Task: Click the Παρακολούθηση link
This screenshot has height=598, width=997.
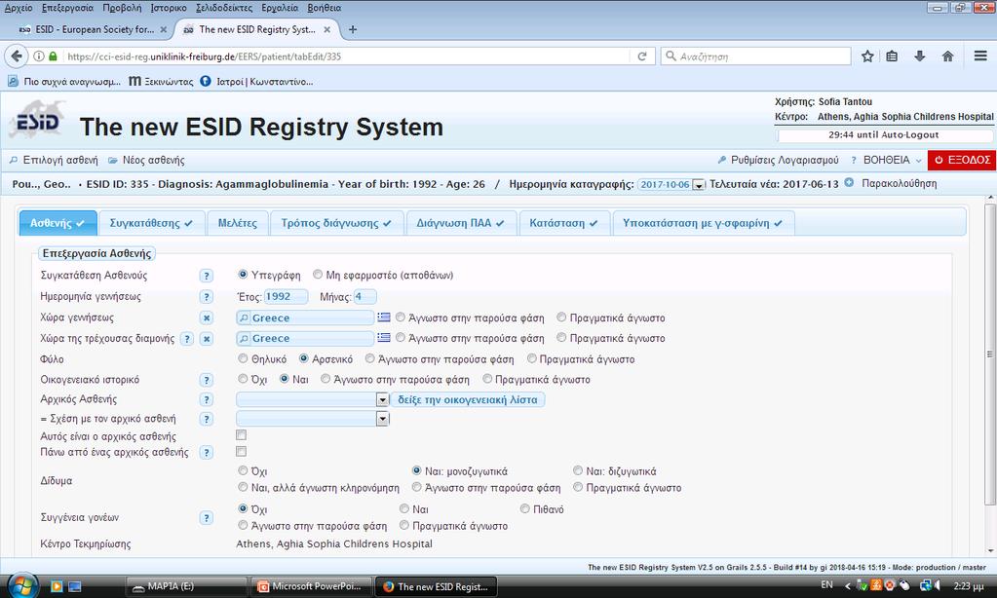Action: 900,183
